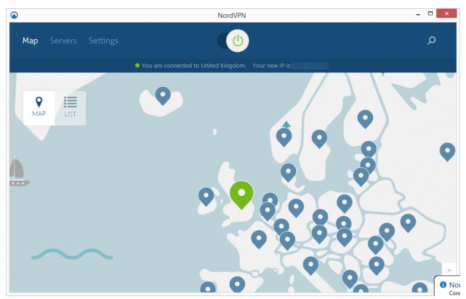Select the Norway server pin
The image size is (466, 299).
pyautogui.click(x=284, y=137)
